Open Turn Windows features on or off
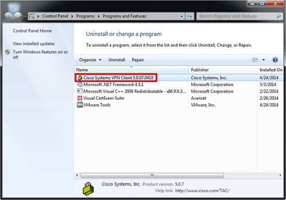Image resolution: width=286 pixels, height=200 pixels. point(41,55)
